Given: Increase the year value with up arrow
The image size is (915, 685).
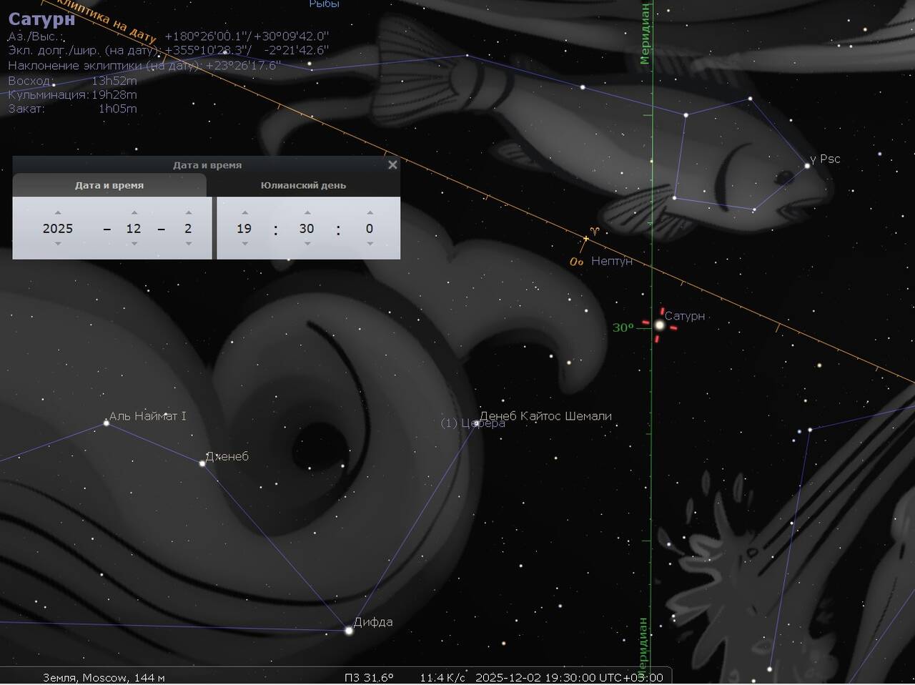Looking at the screenshot, I should point(58,212).
